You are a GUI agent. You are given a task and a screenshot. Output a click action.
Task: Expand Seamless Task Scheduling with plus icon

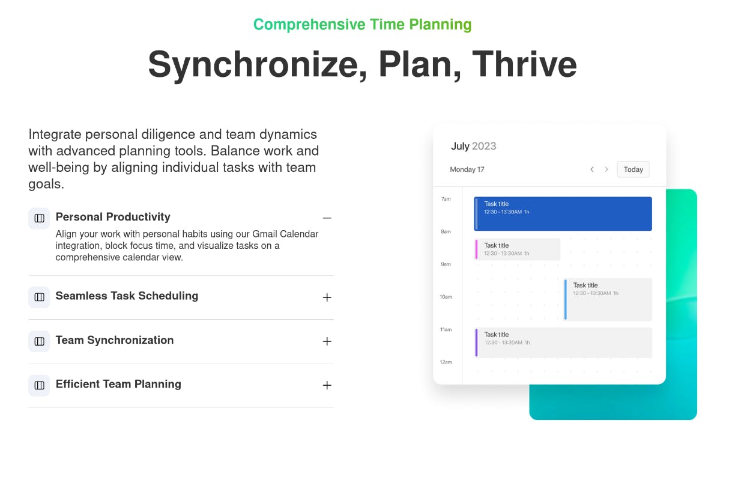pyautogui.click(x=327, y=297)
